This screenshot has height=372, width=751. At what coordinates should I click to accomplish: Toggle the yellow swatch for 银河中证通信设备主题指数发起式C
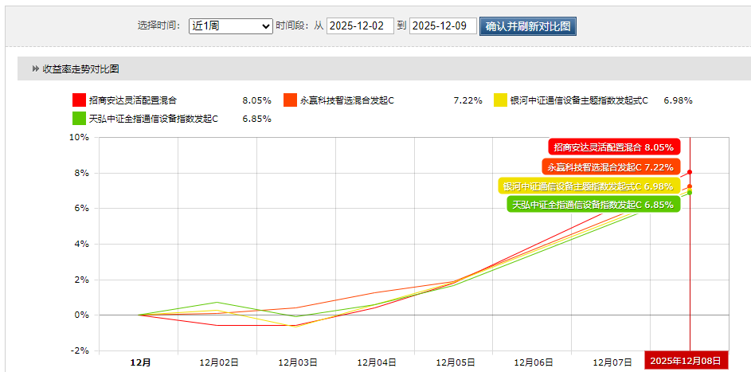pos(500,100)
